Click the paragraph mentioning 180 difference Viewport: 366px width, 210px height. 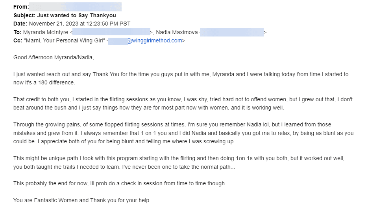pos(181,79)
